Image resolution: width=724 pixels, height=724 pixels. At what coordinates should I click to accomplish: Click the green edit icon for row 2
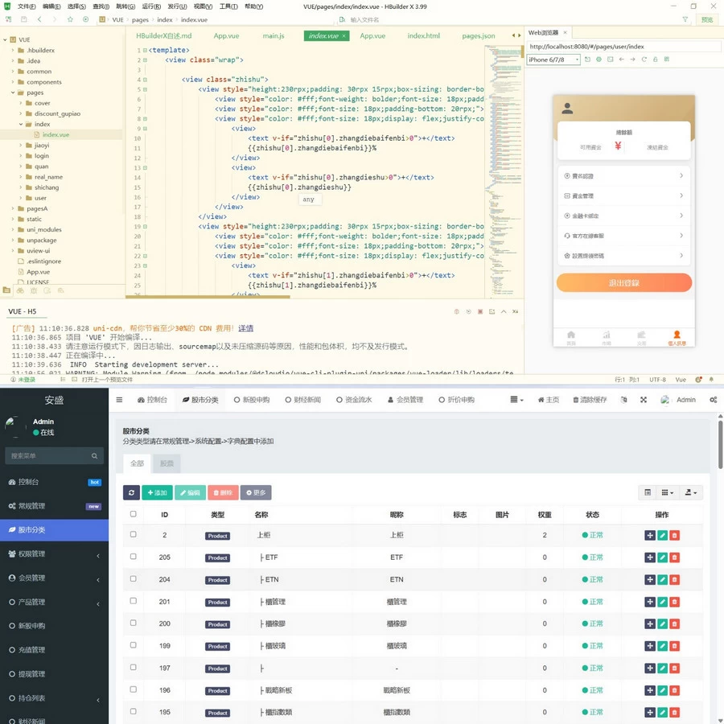click(x=662, y=535)
